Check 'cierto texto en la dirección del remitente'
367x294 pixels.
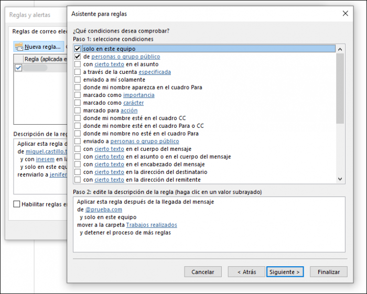click(78, 180)
